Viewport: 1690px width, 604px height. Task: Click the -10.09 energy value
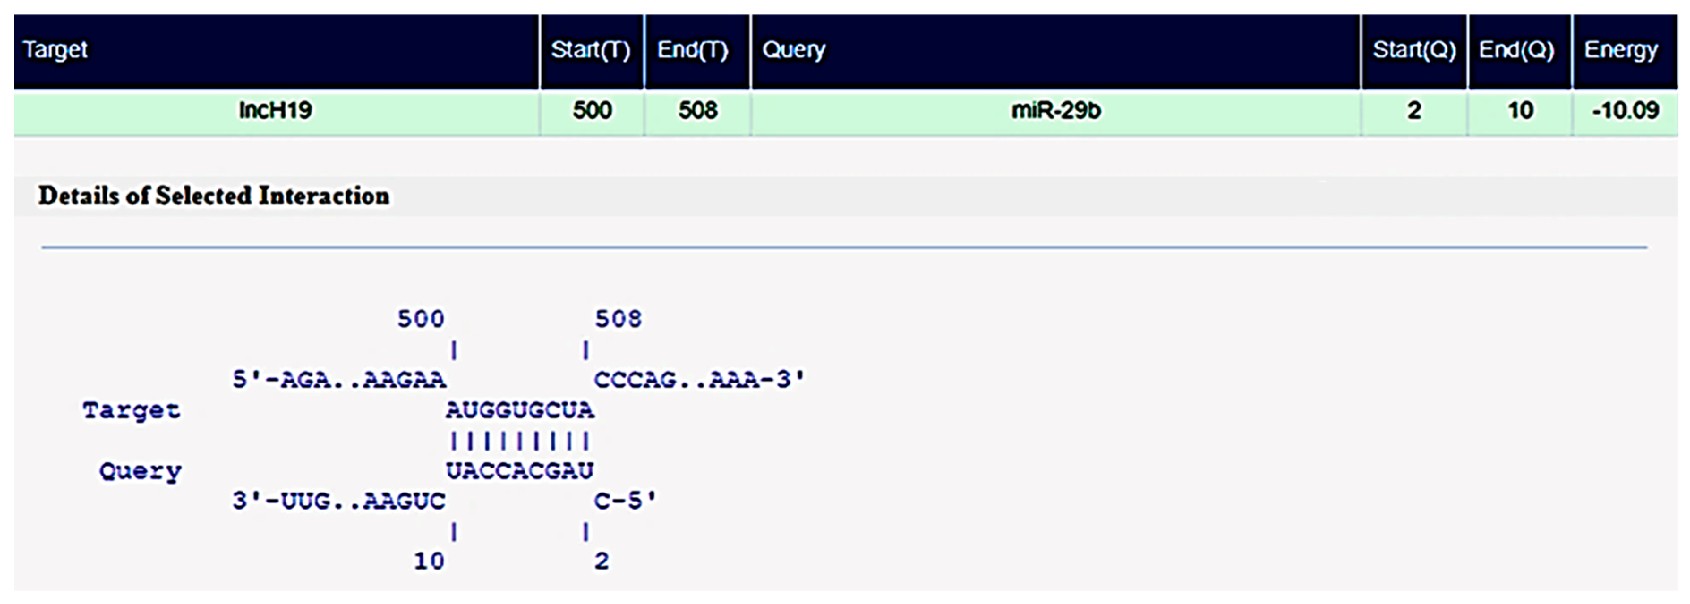click(1625, 110)
